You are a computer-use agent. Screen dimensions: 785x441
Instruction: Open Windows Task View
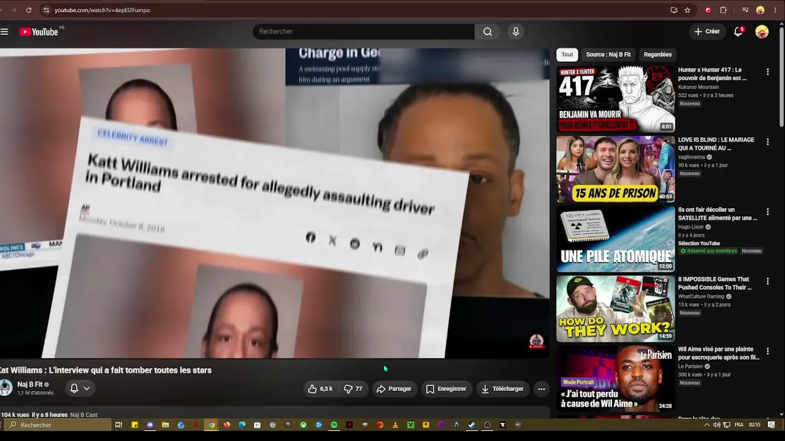click(118, 425)
